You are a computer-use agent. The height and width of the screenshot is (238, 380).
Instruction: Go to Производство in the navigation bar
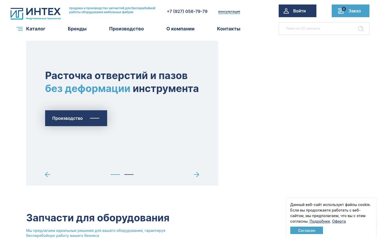coord(126,29)
